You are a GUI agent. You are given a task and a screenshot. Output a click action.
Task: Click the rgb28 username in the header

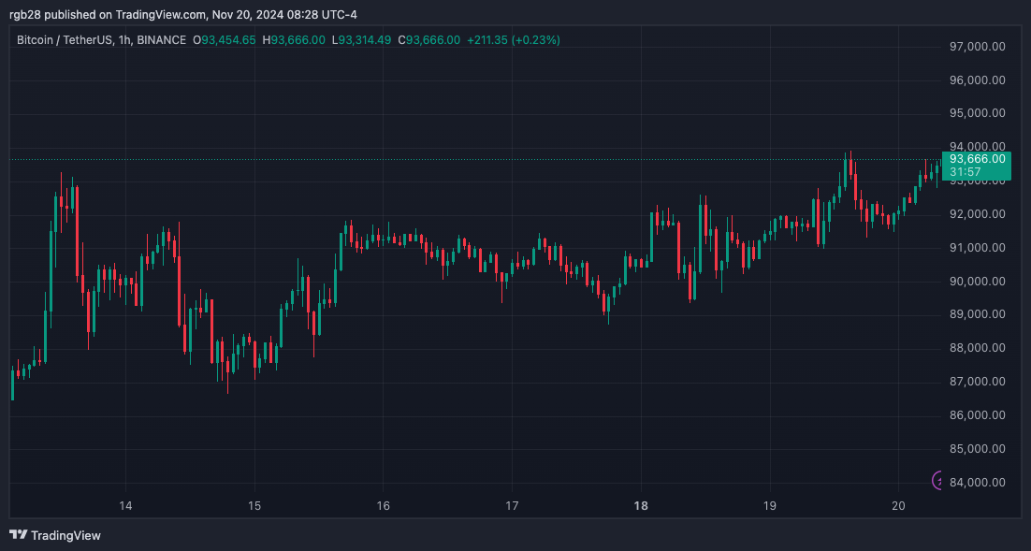click(22, 14)
